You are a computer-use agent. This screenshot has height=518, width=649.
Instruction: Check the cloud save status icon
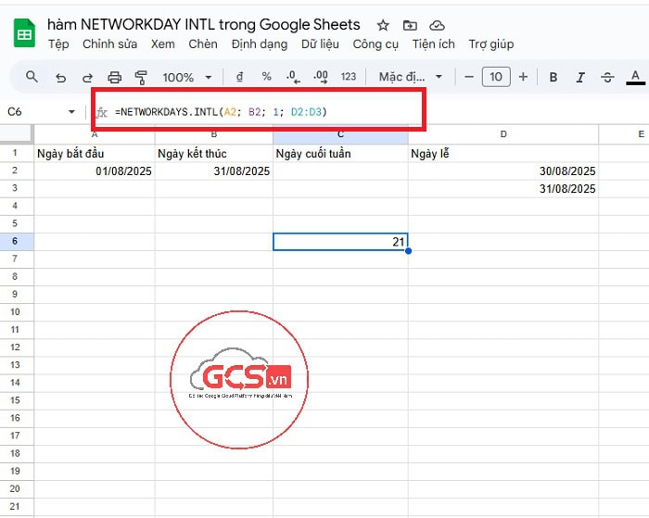click(438, 25)
